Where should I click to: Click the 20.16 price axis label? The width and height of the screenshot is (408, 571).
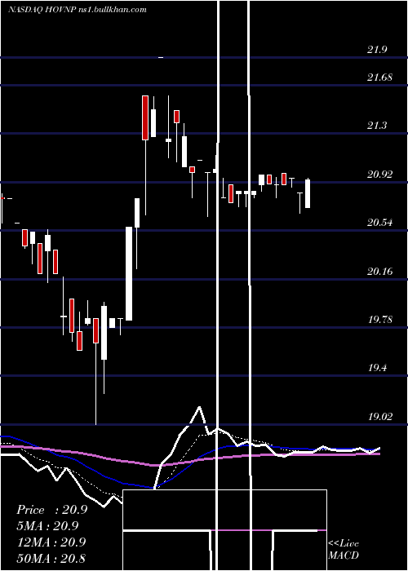point(380,272)
